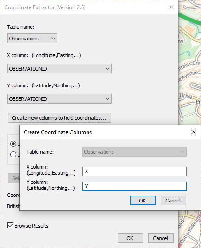
Task: Focus the Y column name input field
Action: (x=134, y=186)
